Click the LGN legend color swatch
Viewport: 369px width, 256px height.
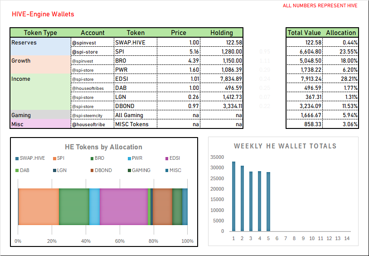pyautogui.click(x=54, y=171)
